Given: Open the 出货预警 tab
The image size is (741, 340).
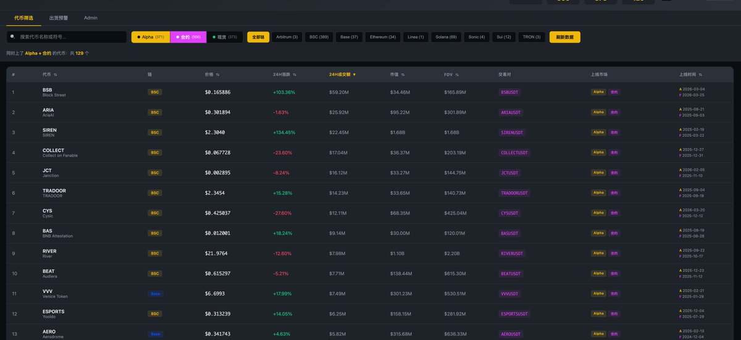Looking at the screenshot, I should tap(59, 18).
